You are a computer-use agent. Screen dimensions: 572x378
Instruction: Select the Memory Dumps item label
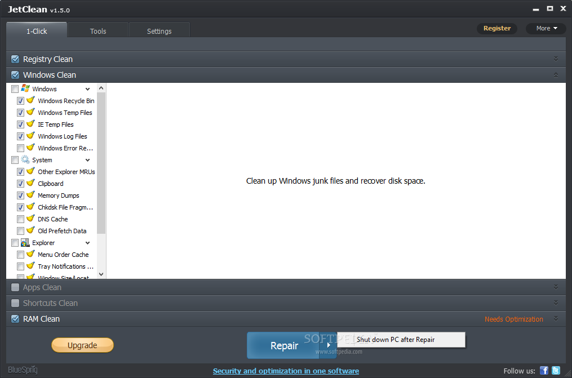point(59,195)
